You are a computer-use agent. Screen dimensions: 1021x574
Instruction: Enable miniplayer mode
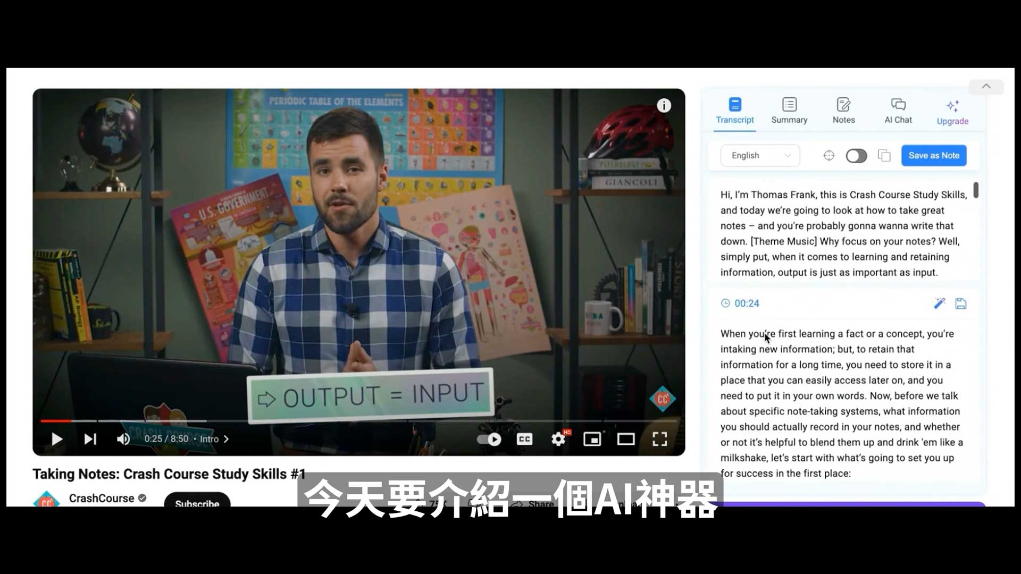coord(592,439)
